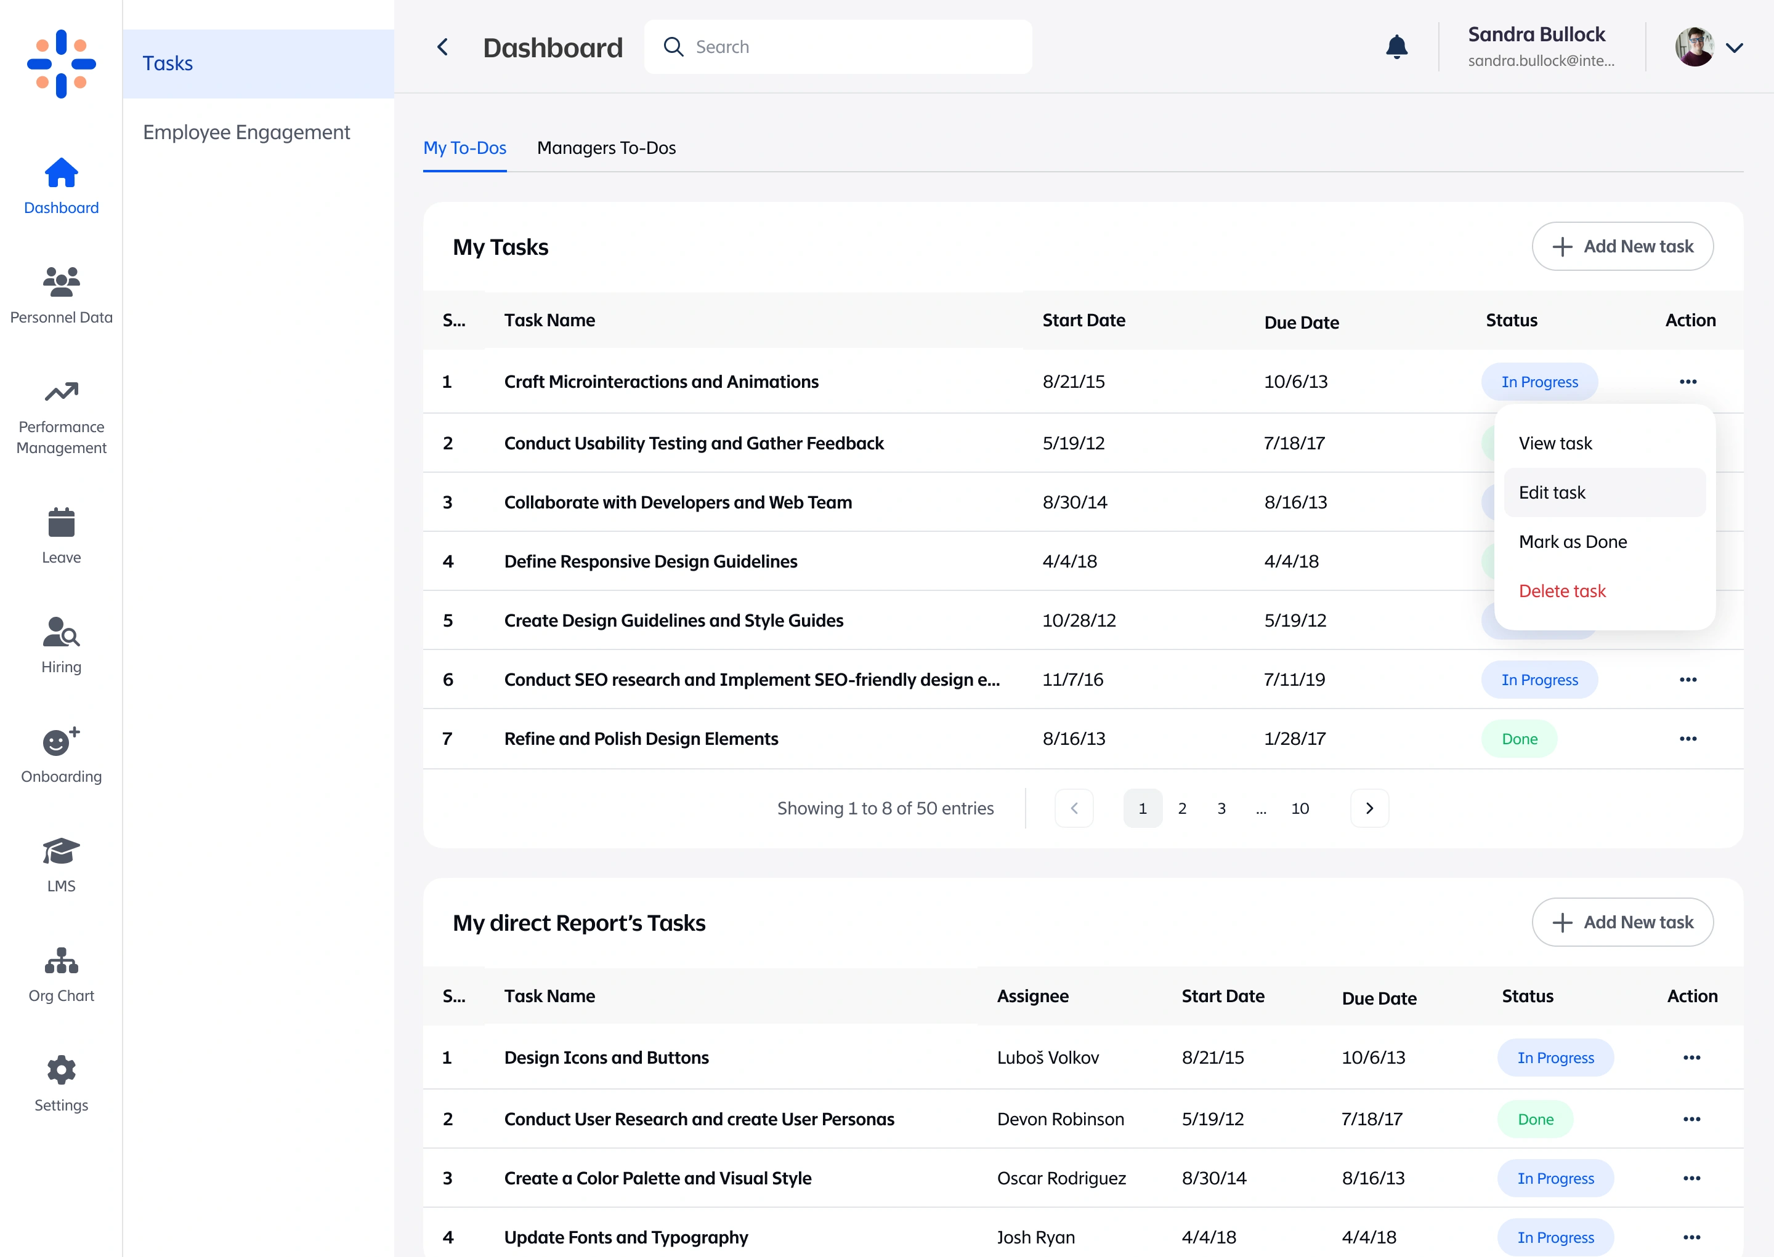Open Settings from the sidebar
This screenshot has height=1257, width=1774.
(61, 1083)
